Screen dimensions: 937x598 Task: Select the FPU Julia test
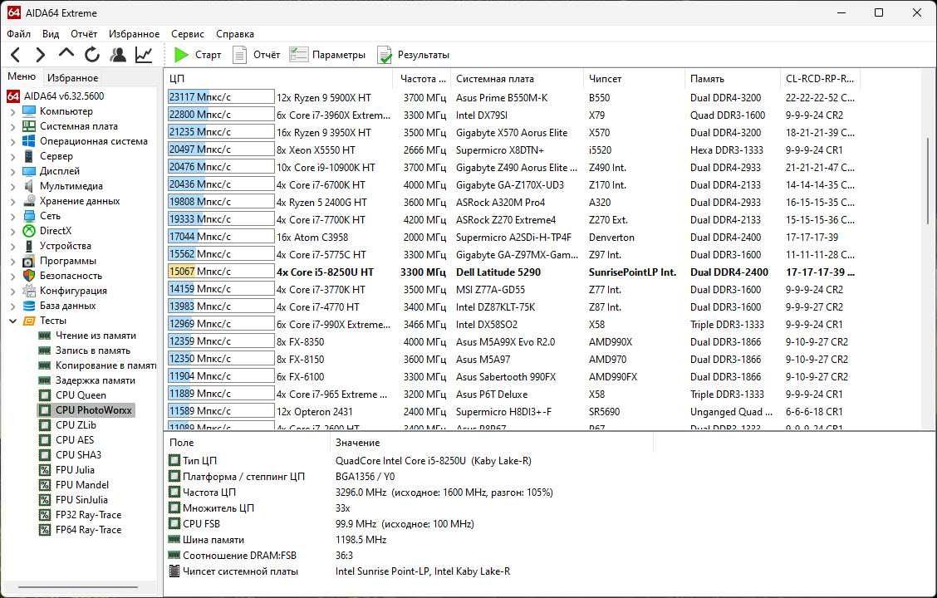click(75, 470)
